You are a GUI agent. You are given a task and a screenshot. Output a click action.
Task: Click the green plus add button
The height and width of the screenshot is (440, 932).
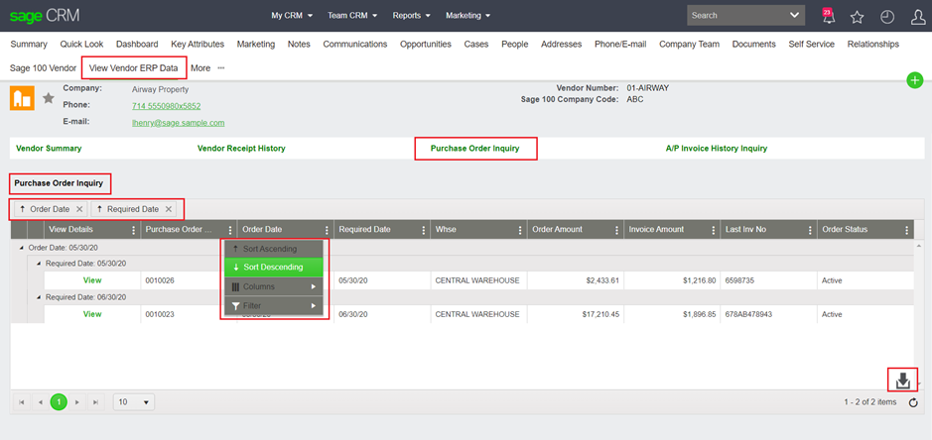click(x=915, y=80)
